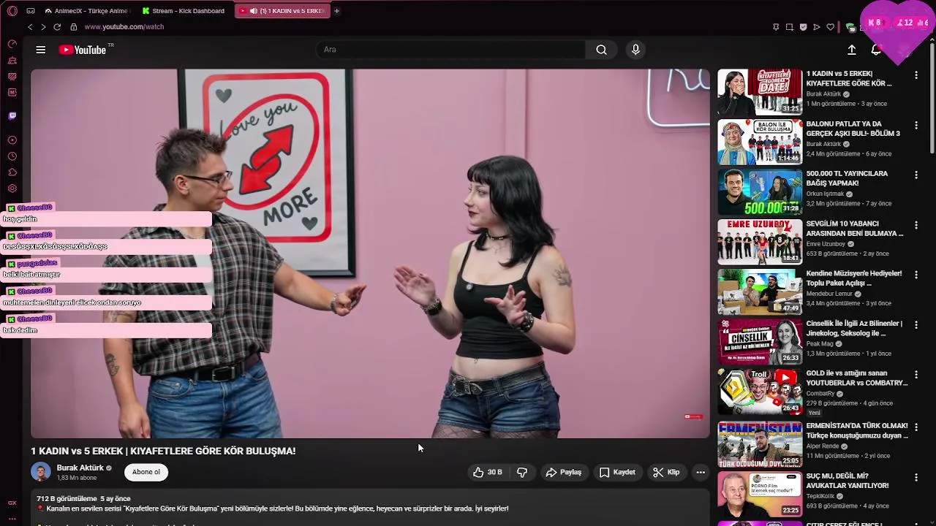Go forward with browser forward arrow

pyautogui.click(x=43, y=27)
